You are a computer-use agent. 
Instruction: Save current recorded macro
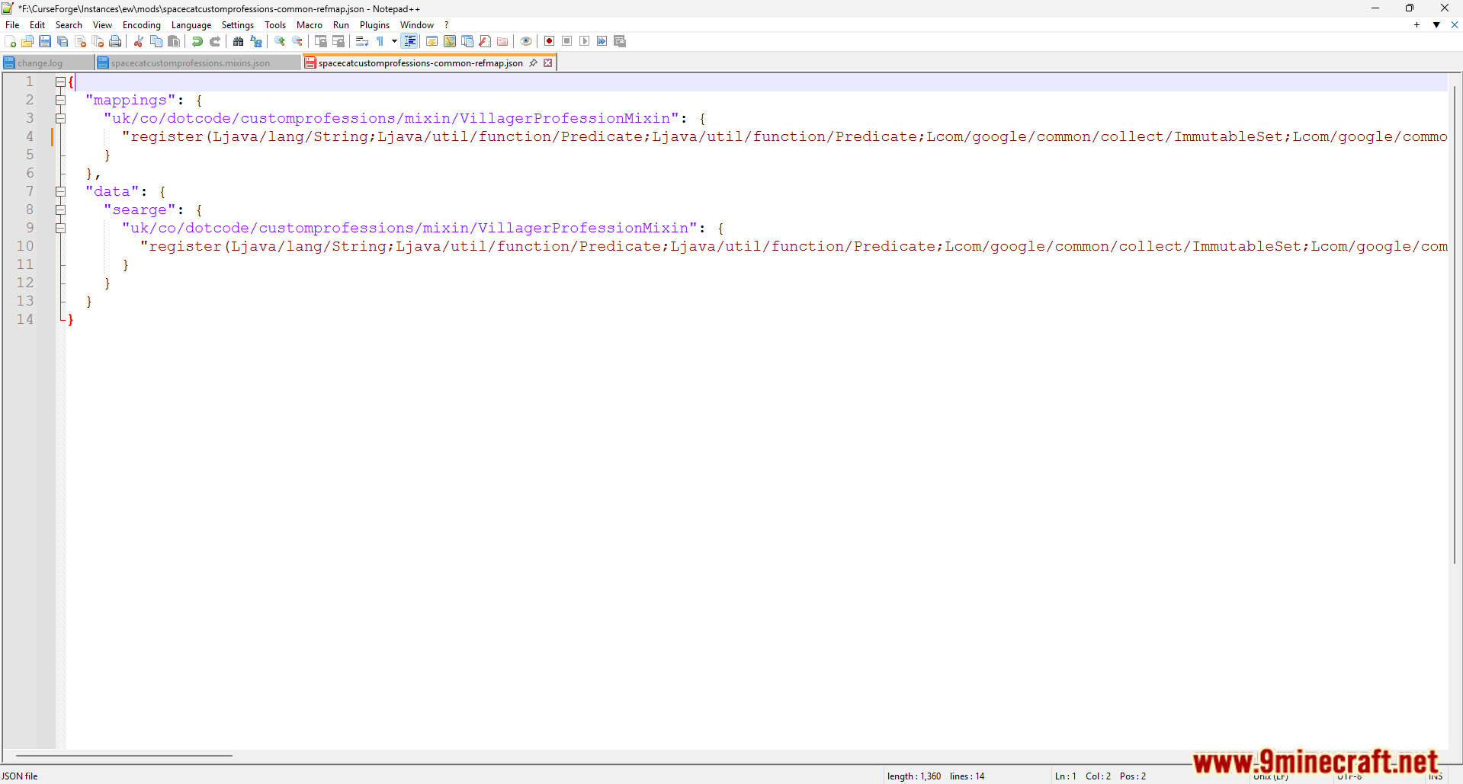[x=620, y=41]
